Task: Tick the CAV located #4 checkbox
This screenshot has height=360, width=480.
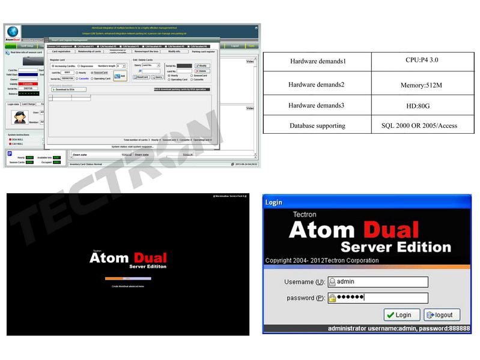Action: (x=143, y=46)
